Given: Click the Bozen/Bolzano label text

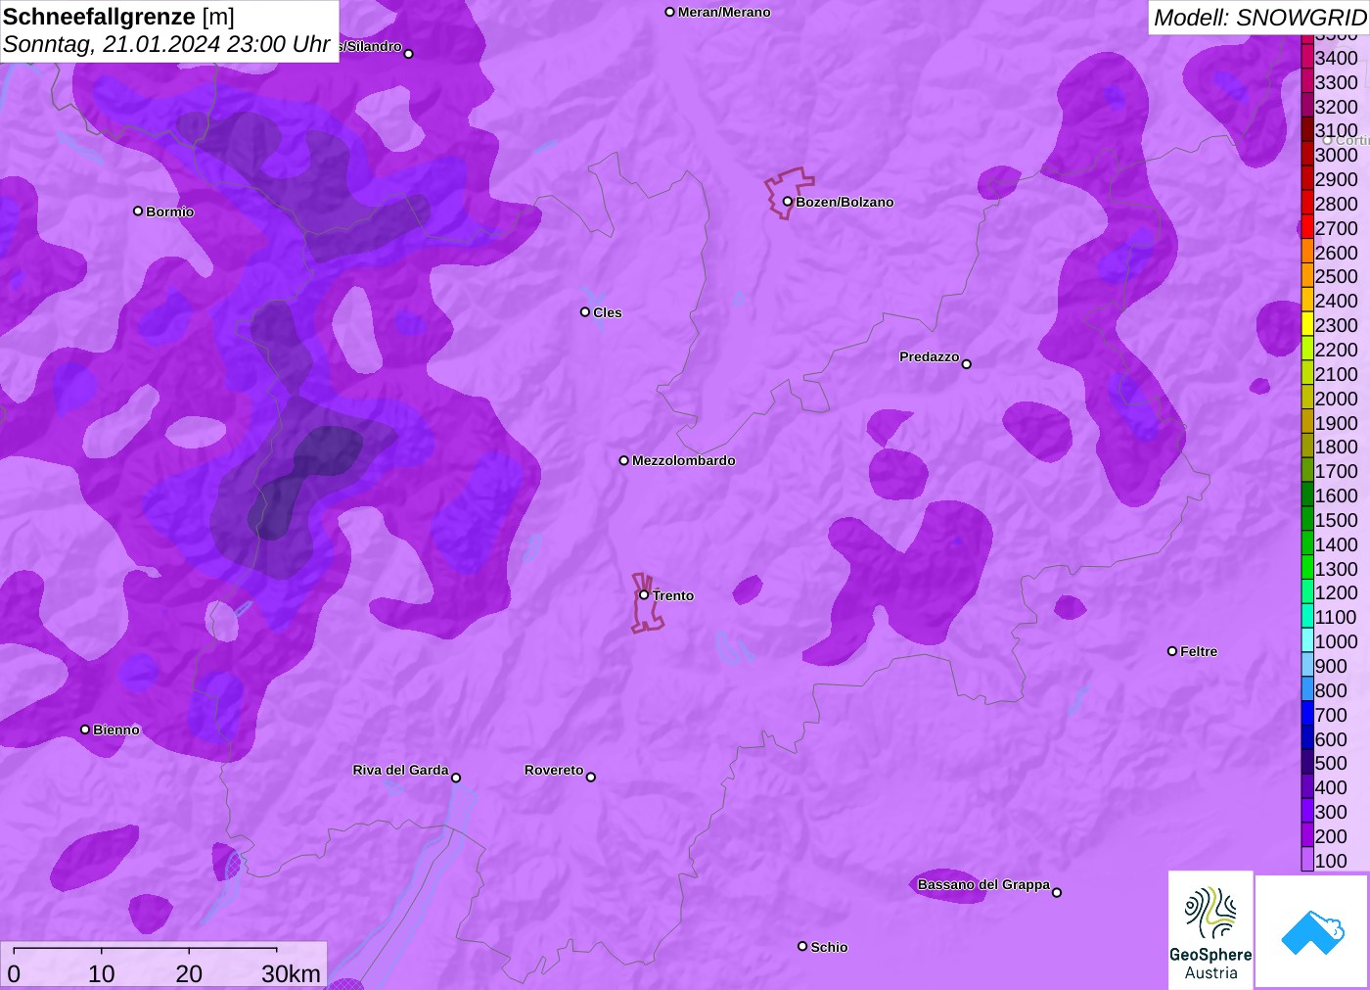Looking at the screenshot, I should (x=845, y=202).
